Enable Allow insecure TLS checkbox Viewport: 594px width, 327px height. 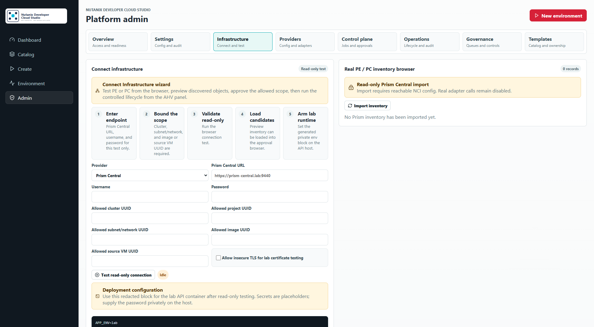click(218, 258)
